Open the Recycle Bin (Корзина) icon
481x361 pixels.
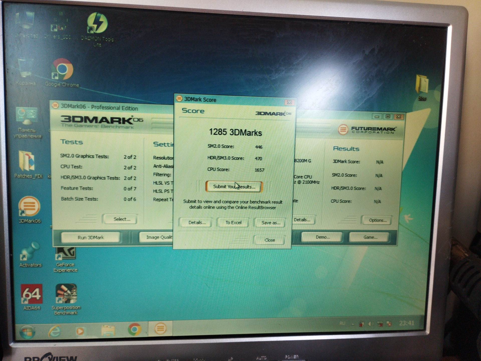coord(26,72)
